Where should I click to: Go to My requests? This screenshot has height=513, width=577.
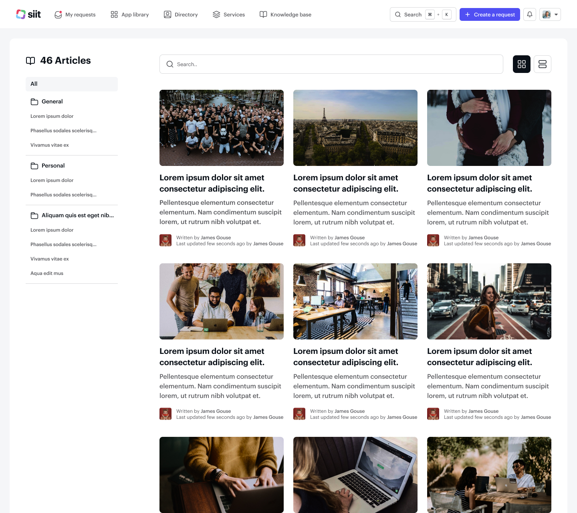[75, 14]
